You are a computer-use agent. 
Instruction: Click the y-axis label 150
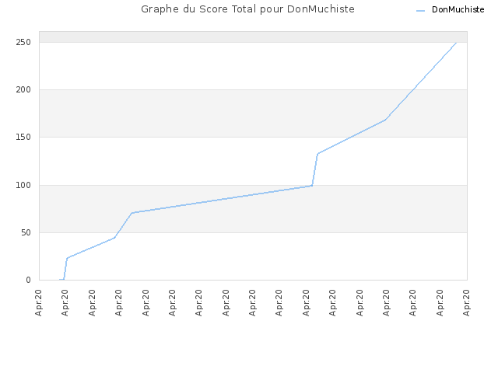pos(23,137)
